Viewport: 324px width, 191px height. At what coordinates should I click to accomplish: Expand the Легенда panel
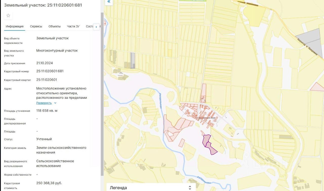pos(151,187)
